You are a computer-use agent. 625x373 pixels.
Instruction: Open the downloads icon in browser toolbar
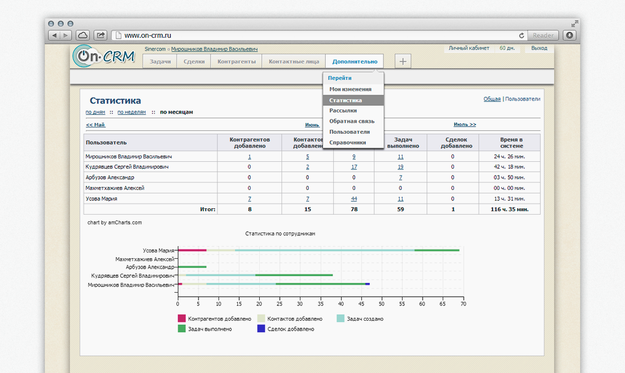(569, 36)
